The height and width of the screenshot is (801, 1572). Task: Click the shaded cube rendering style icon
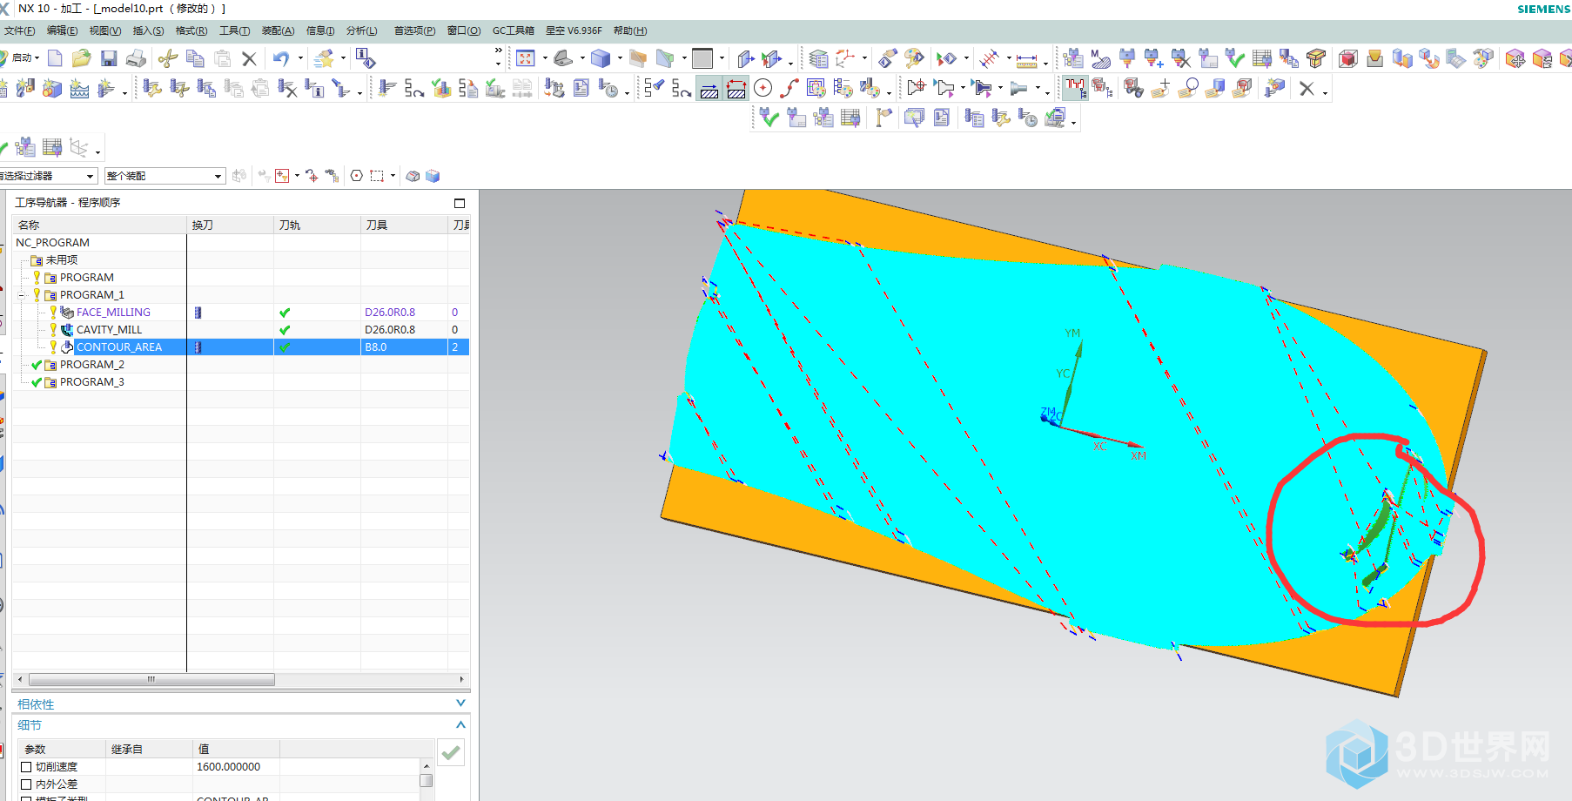click(x=600, y=58)
